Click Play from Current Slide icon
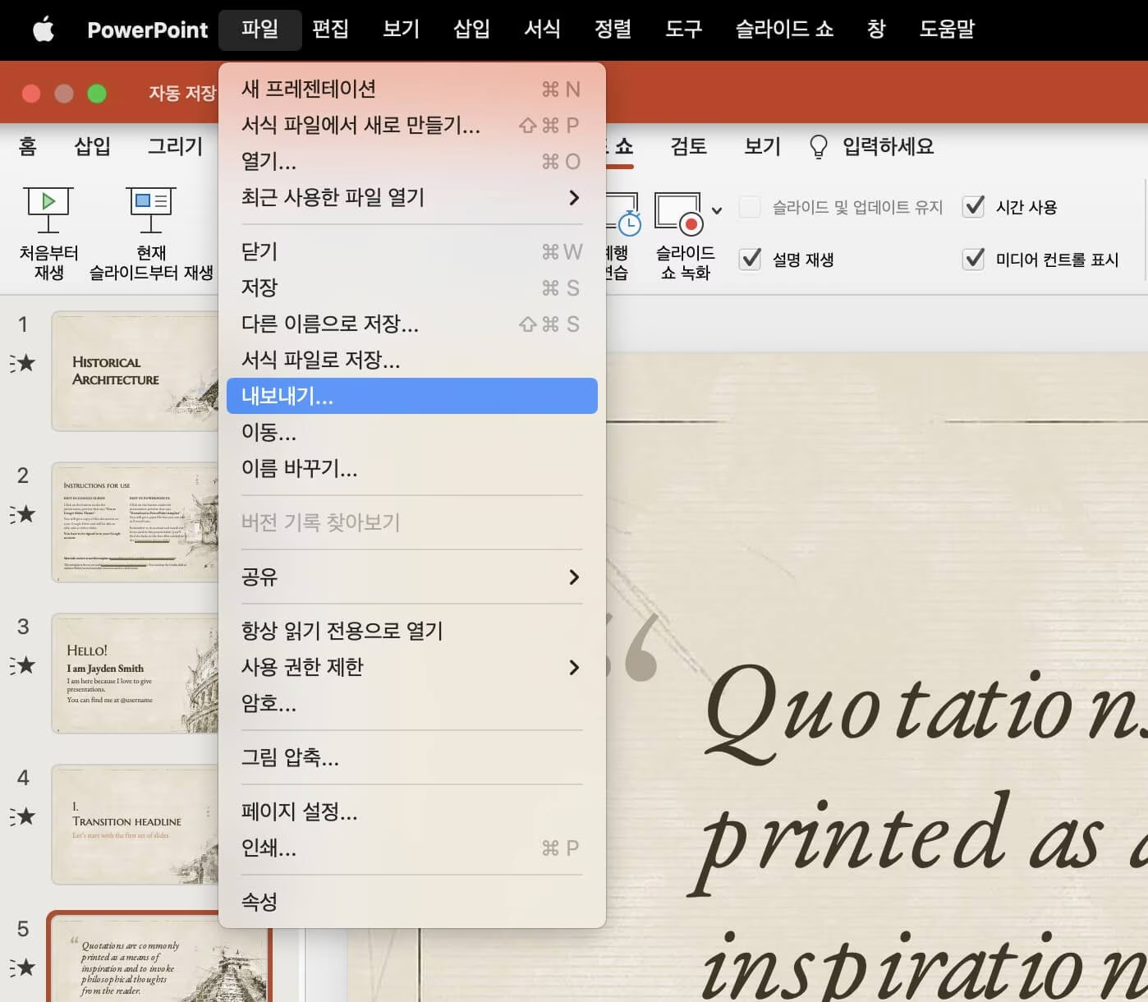Viewport: 1148px width, 1002px height. 151,209
